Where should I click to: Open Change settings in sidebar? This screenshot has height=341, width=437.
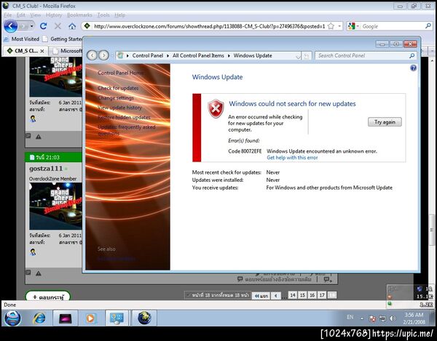click(116, 98)
